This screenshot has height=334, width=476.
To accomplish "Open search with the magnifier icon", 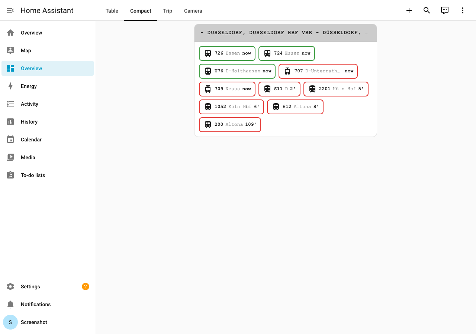I will 427,10.
